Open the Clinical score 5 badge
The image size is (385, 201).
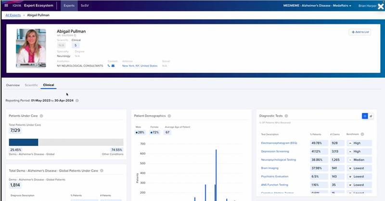(x=76, y=45)
